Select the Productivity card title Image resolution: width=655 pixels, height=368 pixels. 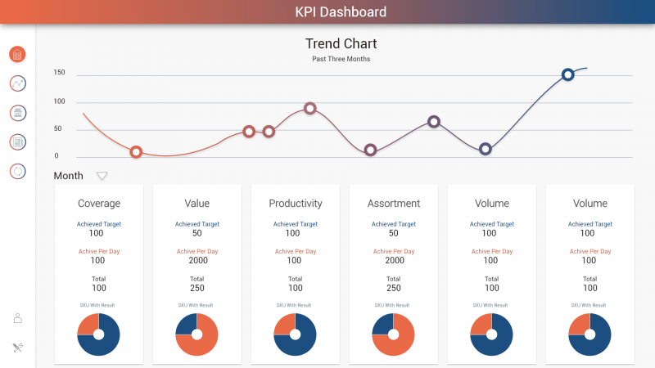point(295,204)
